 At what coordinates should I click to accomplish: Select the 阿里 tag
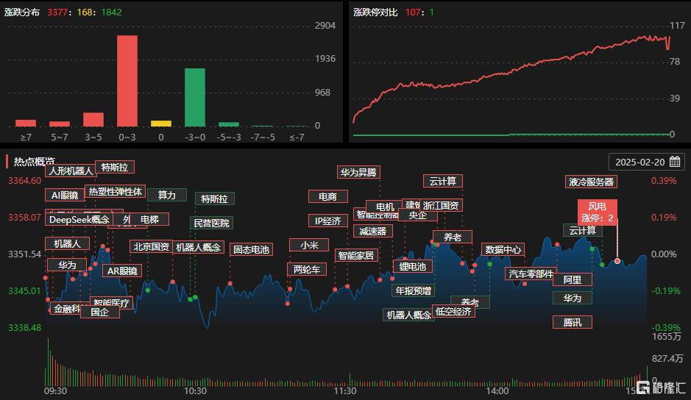[572, 279]
